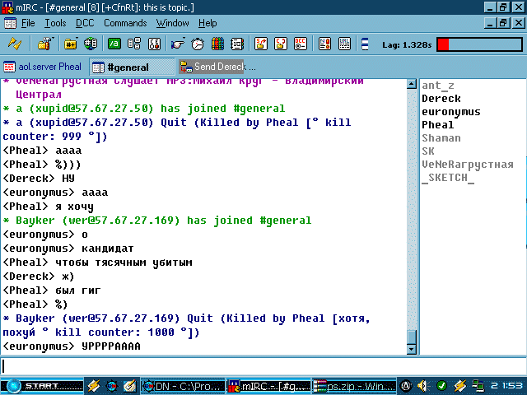
Task: Switch to DN - C:\Pro... taskbar button
Action: tap(183, 386)
